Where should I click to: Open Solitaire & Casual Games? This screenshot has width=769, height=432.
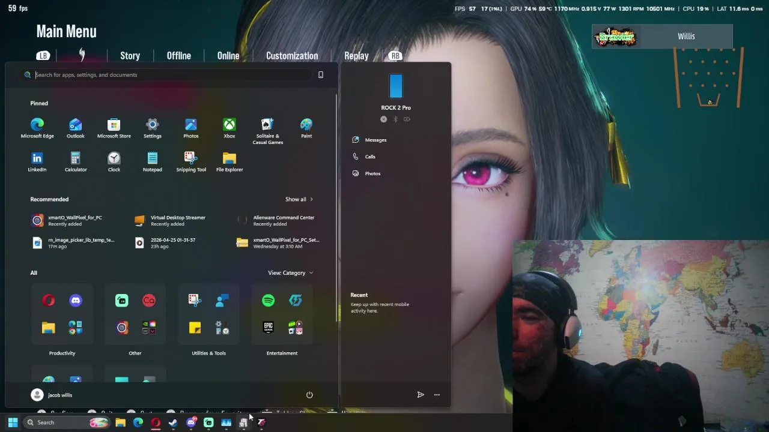pyautogui.click(x=268, y=131)
